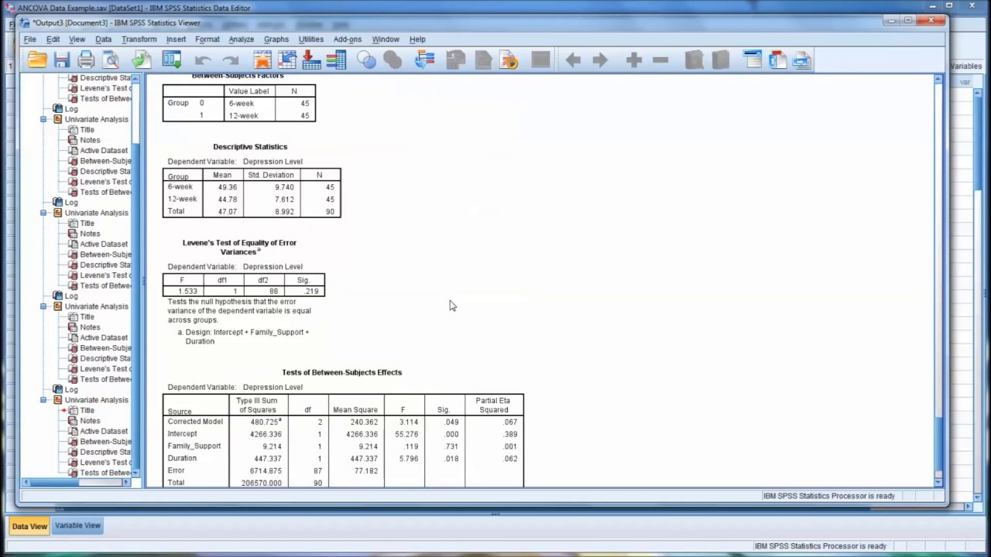The width and height of the screenshot is (991, 557).
Task: Collapse the topmost visible Univariate Analysis node
Action: [x=43, y=120]
